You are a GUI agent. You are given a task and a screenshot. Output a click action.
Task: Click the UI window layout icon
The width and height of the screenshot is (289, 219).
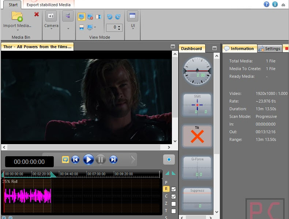[x=132, y=16]
